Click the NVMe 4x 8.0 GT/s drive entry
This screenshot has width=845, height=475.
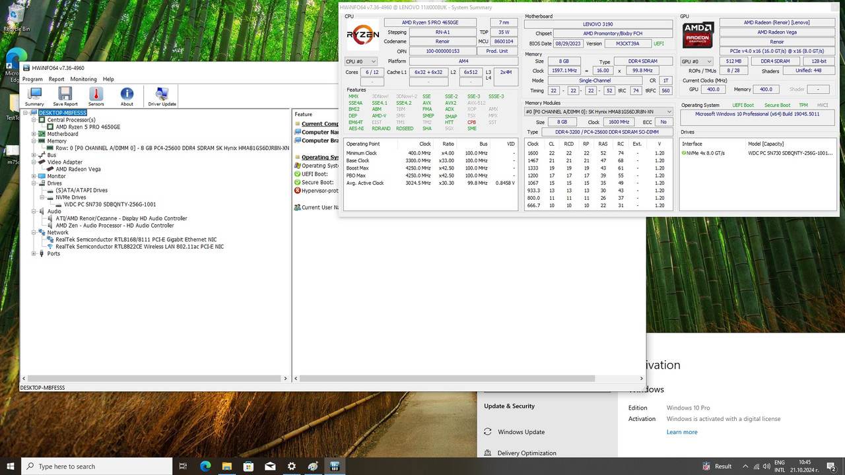pos(706,153)
